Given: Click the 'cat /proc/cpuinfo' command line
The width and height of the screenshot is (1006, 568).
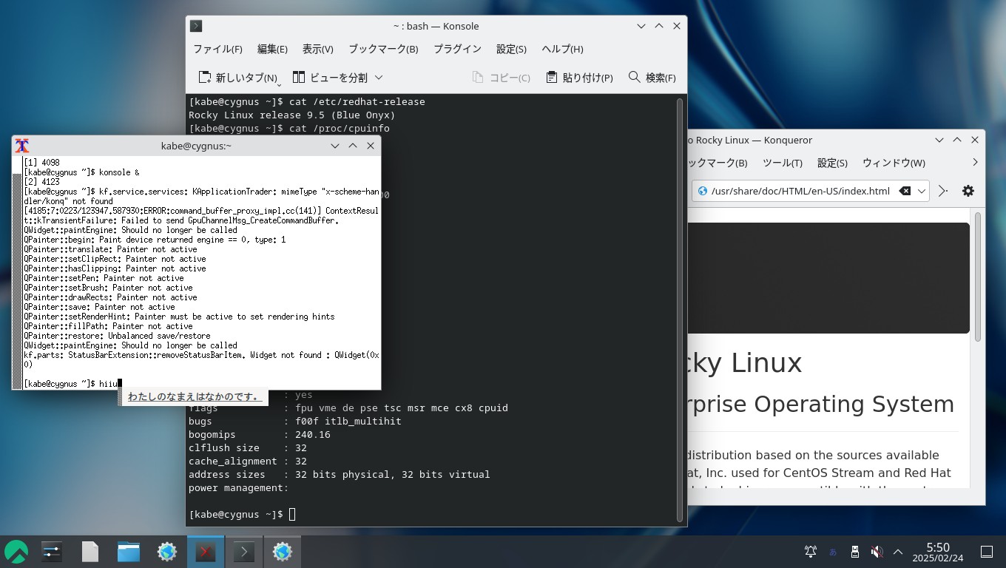Looking at the screenshot, I should [x=289, y=128].
